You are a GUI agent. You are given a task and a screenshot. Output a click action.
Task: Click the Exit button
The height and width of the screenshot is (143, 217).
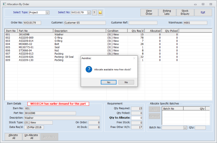tap(203, 13)
